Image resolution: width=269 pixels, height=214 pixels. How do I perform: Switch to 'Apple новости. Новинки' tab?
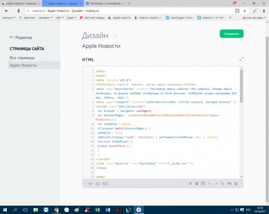[x=21, y=4]
